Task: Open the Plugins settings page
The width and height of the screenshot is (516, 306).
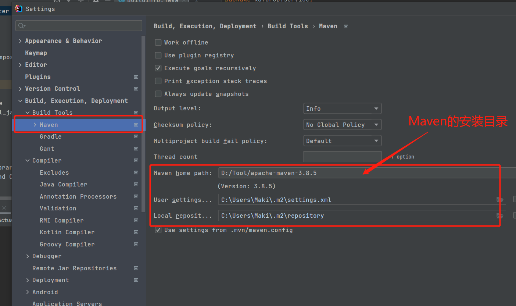Action: click(x=38, y=77)
